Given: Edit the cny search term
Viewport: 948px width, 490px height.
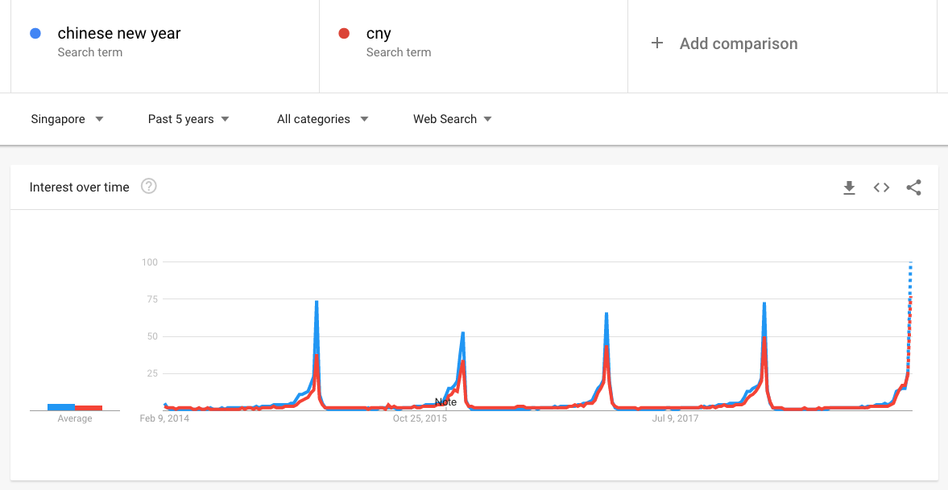Looking at the screenshot, I should pyautogui.click(x=379, y=34).
